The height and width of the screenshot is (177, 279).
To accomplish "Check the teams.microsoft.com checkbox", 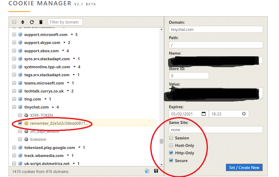I will click(14, 83).
